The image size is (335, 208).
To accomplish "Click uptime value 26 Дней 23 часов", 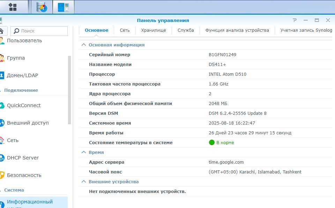I will coord(250,133).
